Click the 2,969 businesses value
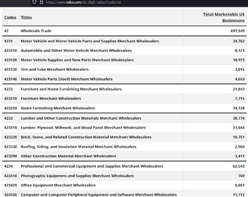Viewport: 248px width, 197px height. [240, 147]
